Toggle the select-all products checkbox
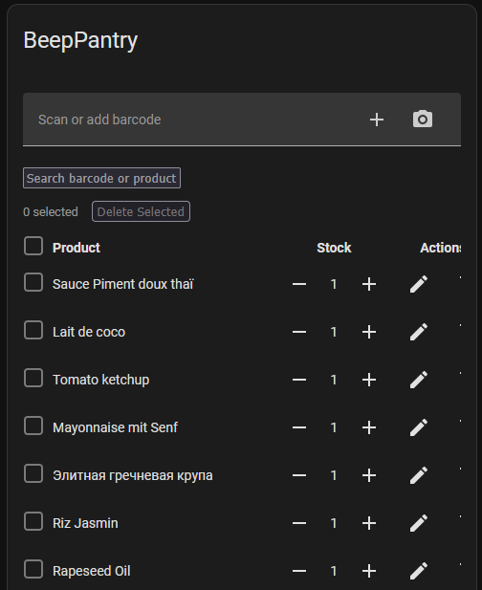Viewport: 482px width, 590px height. (33, 246)
